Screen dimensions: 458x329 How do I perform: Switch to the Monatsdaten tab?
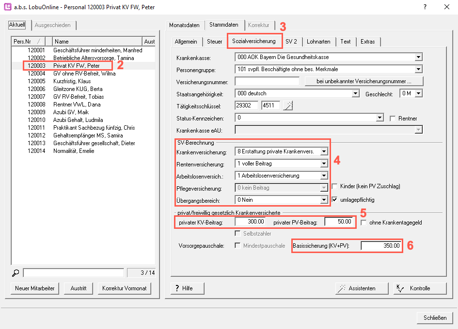[x=184, y=25]
